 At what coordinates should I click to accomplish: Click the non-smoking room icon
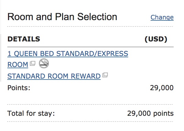(44, 64)
